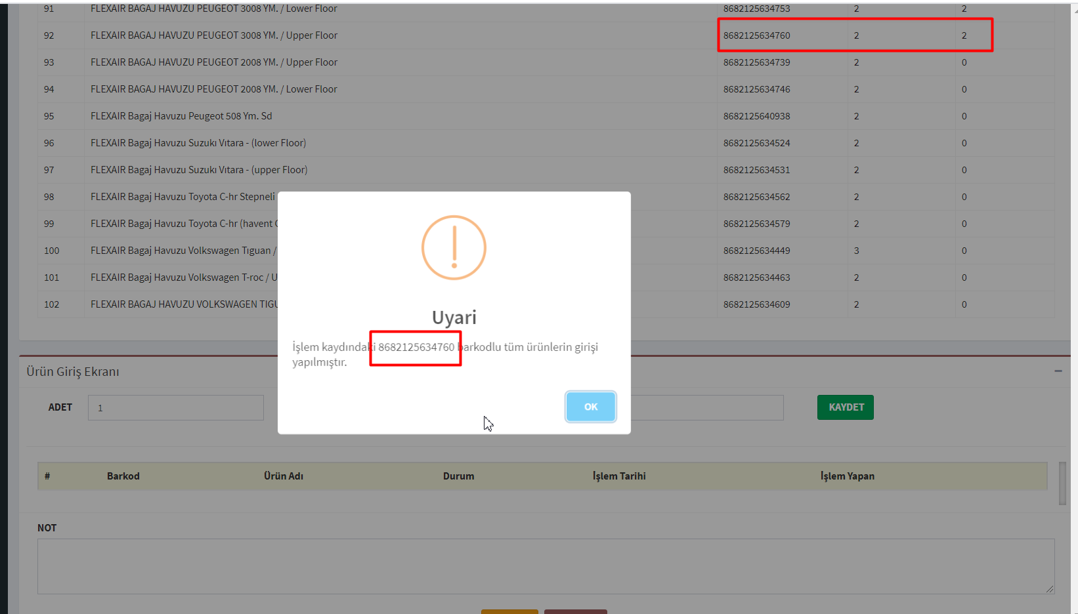Select Suzuki Vitara (upper Floor) row 97
The width and height of the screenshot is (1078, 614).
tap(199, 170)
